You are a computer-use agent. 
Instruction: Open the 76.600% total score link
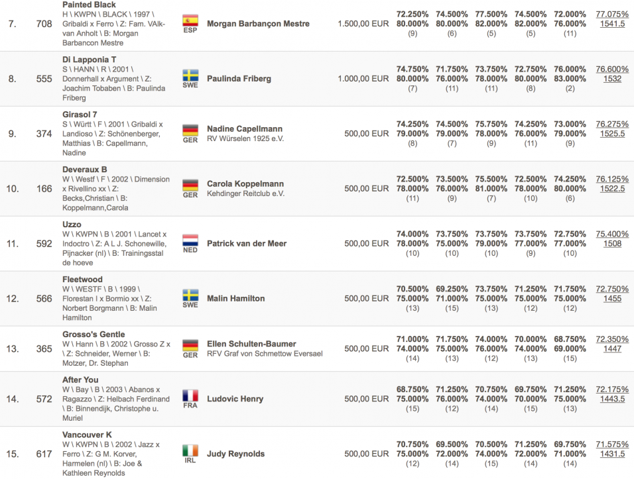(612, 69)
